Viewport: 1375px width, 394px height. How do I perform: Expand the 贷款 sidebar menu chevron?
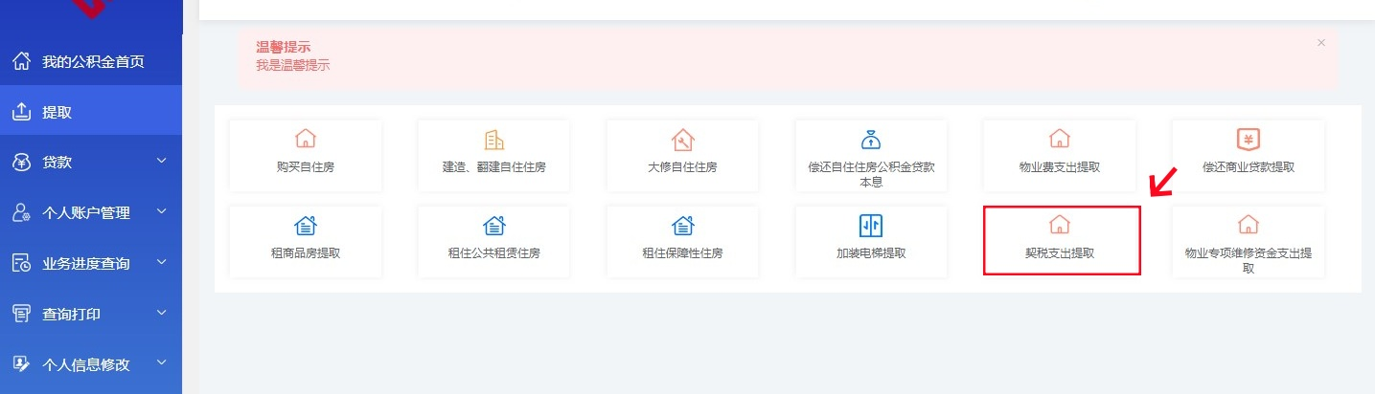[x=161, y=162]
